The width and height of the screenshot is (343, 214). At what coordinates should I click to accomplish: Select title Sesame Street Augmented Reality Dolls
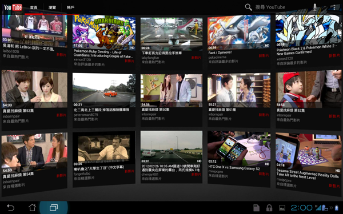tap(308, 174)
